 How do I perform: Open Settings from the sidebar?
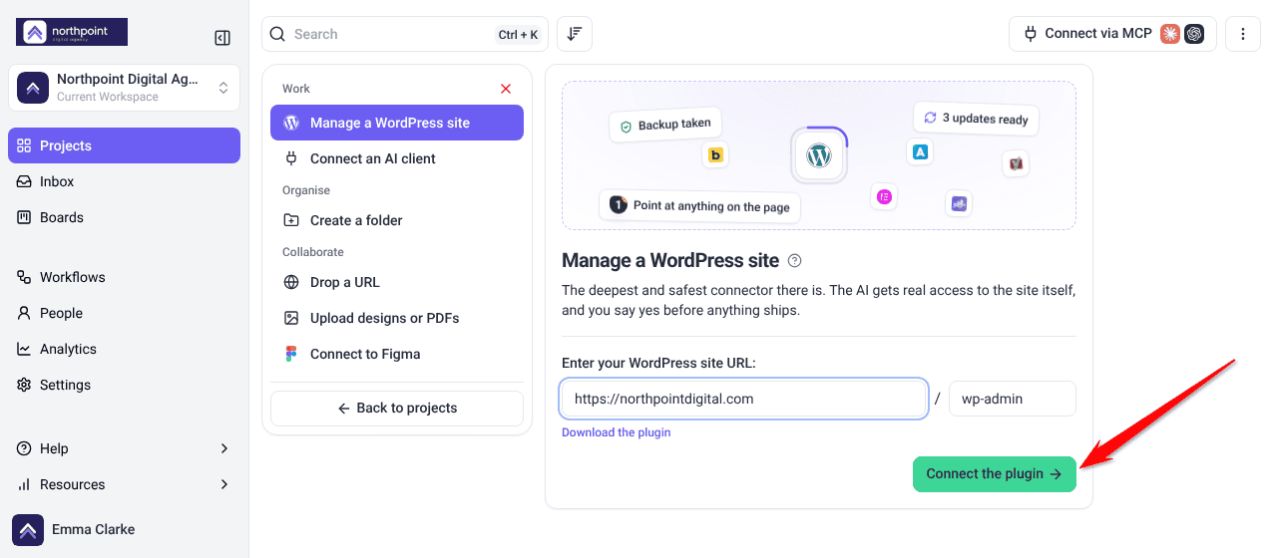(124, 385)
